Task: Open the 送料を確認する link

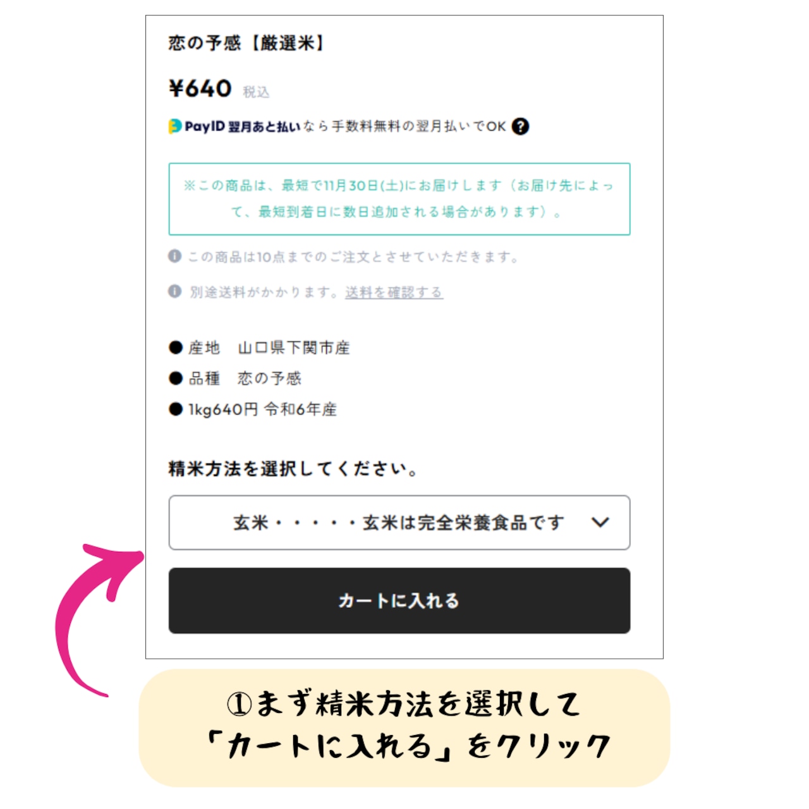Action: [x=394, y=292]
